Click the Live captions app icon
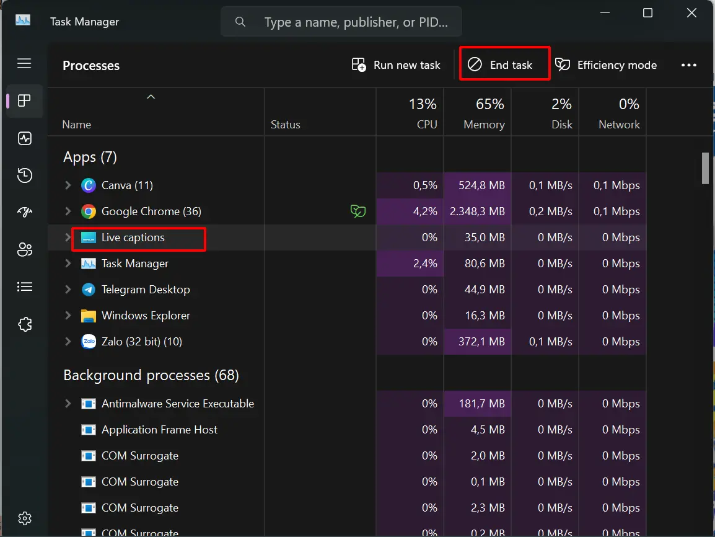Viewport: 715px width, 537px height. (x=89, y=237)
